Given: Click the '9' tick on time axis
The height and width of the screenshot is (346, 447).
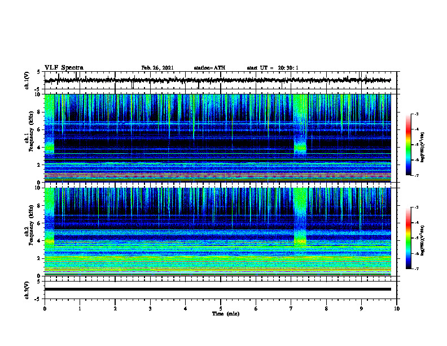Looking at the screenshot, I should (361, 309).
